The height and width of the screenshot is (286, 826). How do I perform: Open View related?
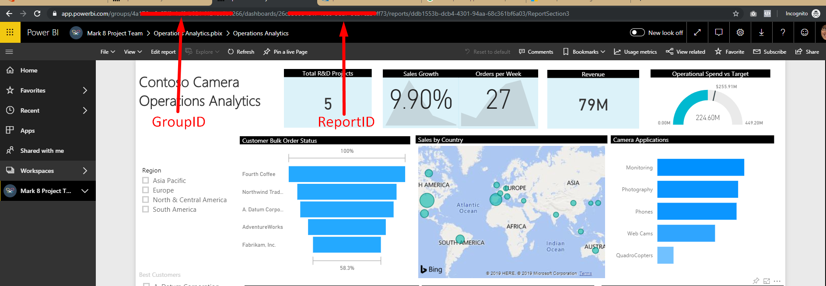point(686,52)
